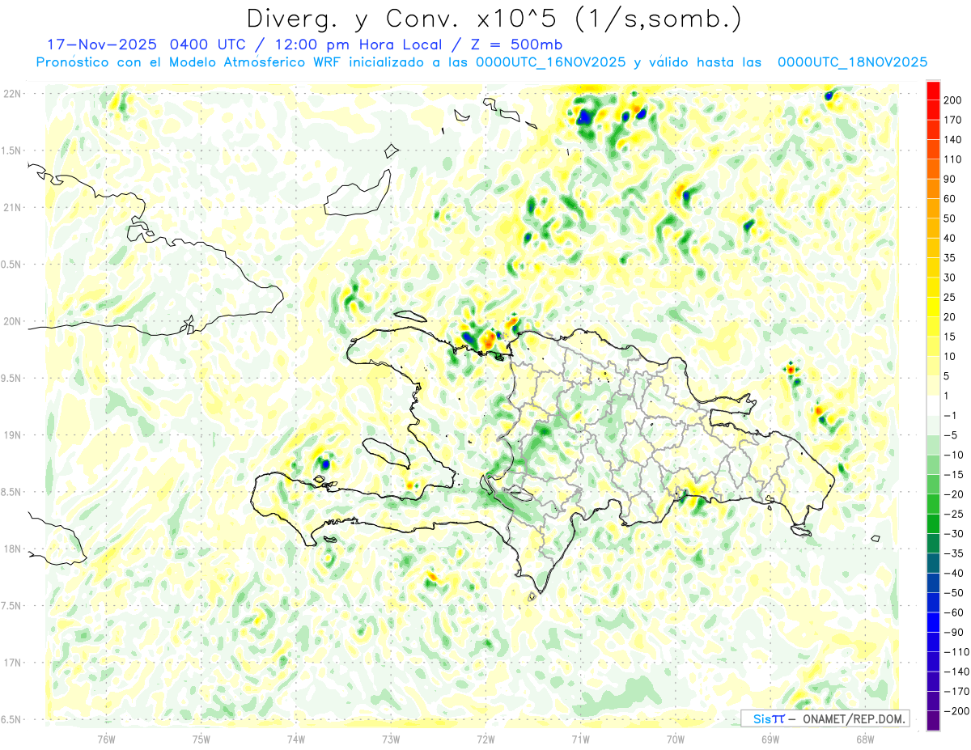971x750 pixels.
Task: Click the -90 color scale value
Action: click(x=953, y=633)
